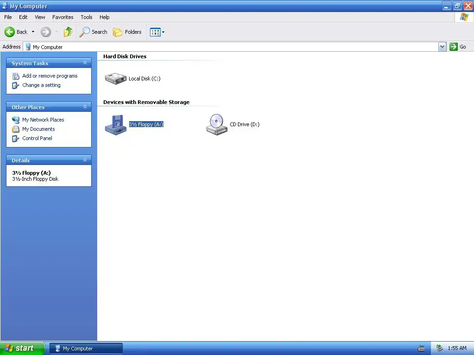Click the My Network Places icon

15,120
